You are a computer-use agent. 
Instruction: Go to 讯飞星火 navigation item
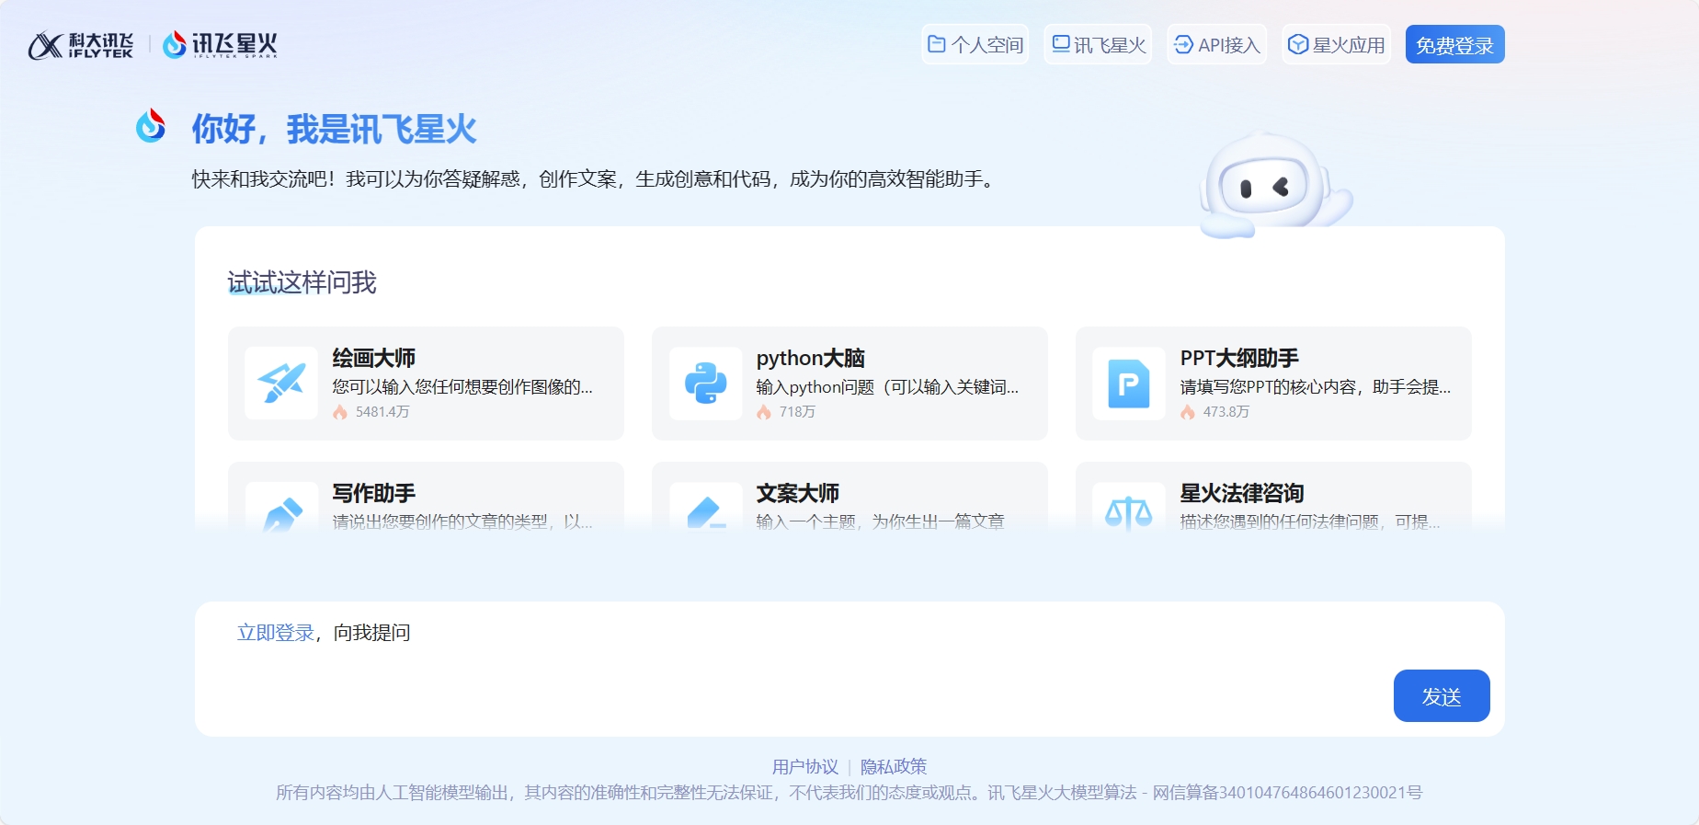(x=1098, y=44)
